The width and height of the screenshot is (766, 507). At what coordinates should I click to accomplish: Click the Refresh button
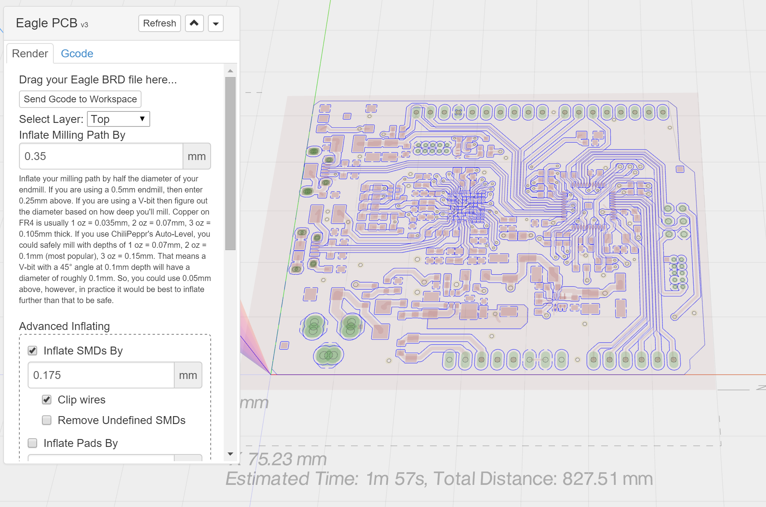pyautogui.click(x=159, y=23)
